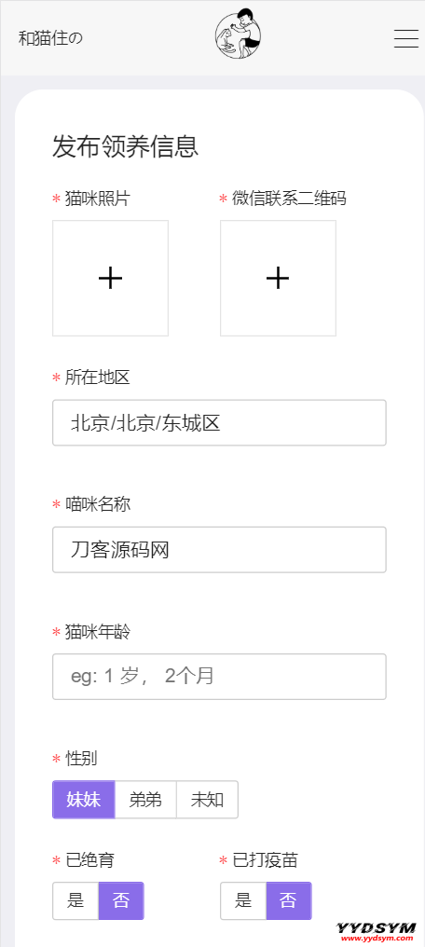Select 未知 gender option
This screenshot has width=425, height=947.
[x=207, y=800]
